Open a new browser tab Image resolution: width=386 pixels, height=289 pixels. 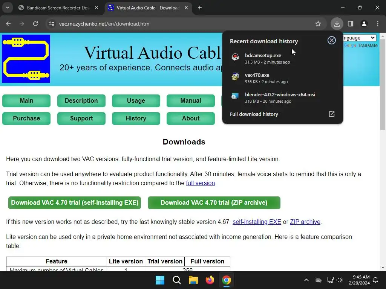pos(200,8)
